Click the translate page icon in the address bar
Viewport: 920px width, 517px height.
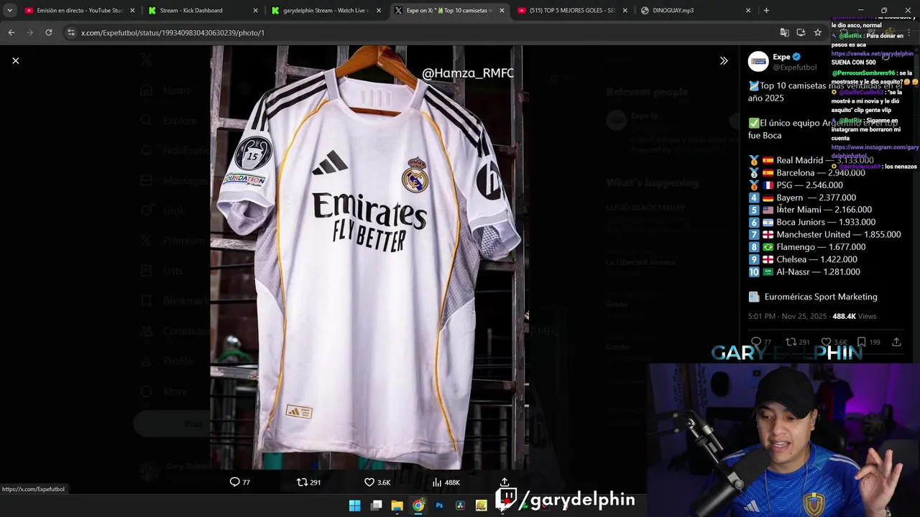784,32
